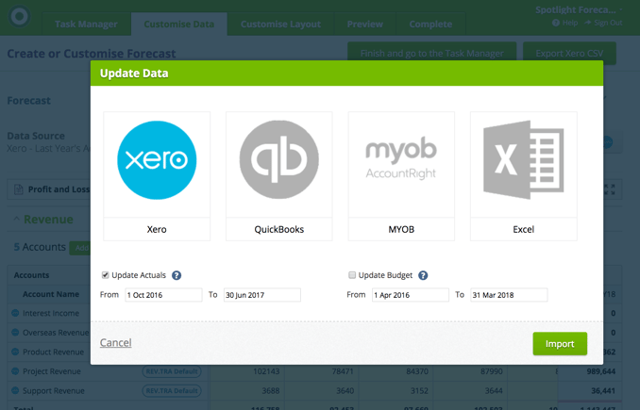Click the QuickBooks label caption
640x410 pixels.
point(279,229)
